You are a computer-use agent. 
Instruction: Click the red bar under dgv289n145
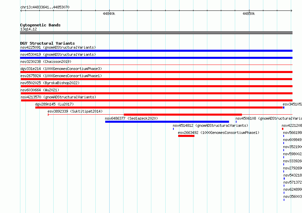[x=159, y=108]
